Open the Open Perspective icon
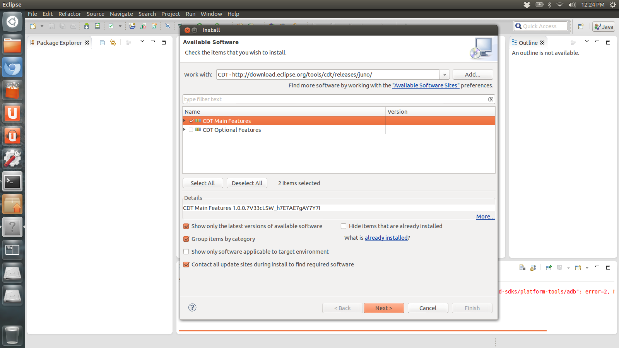The height and width of the screenshot is (348, 619). [581, 26]
